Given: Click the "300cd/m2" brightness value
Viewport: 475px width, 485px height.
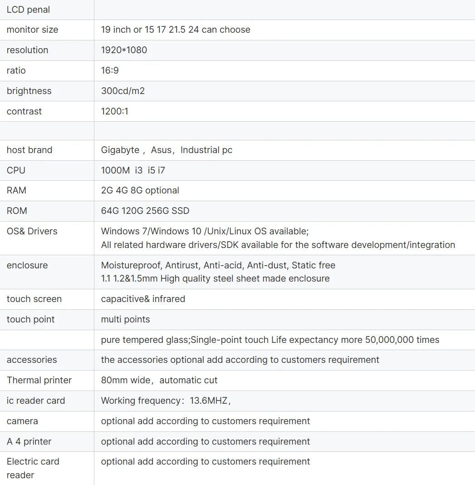Looking at the screenshot, I should [x=122, y=91].
